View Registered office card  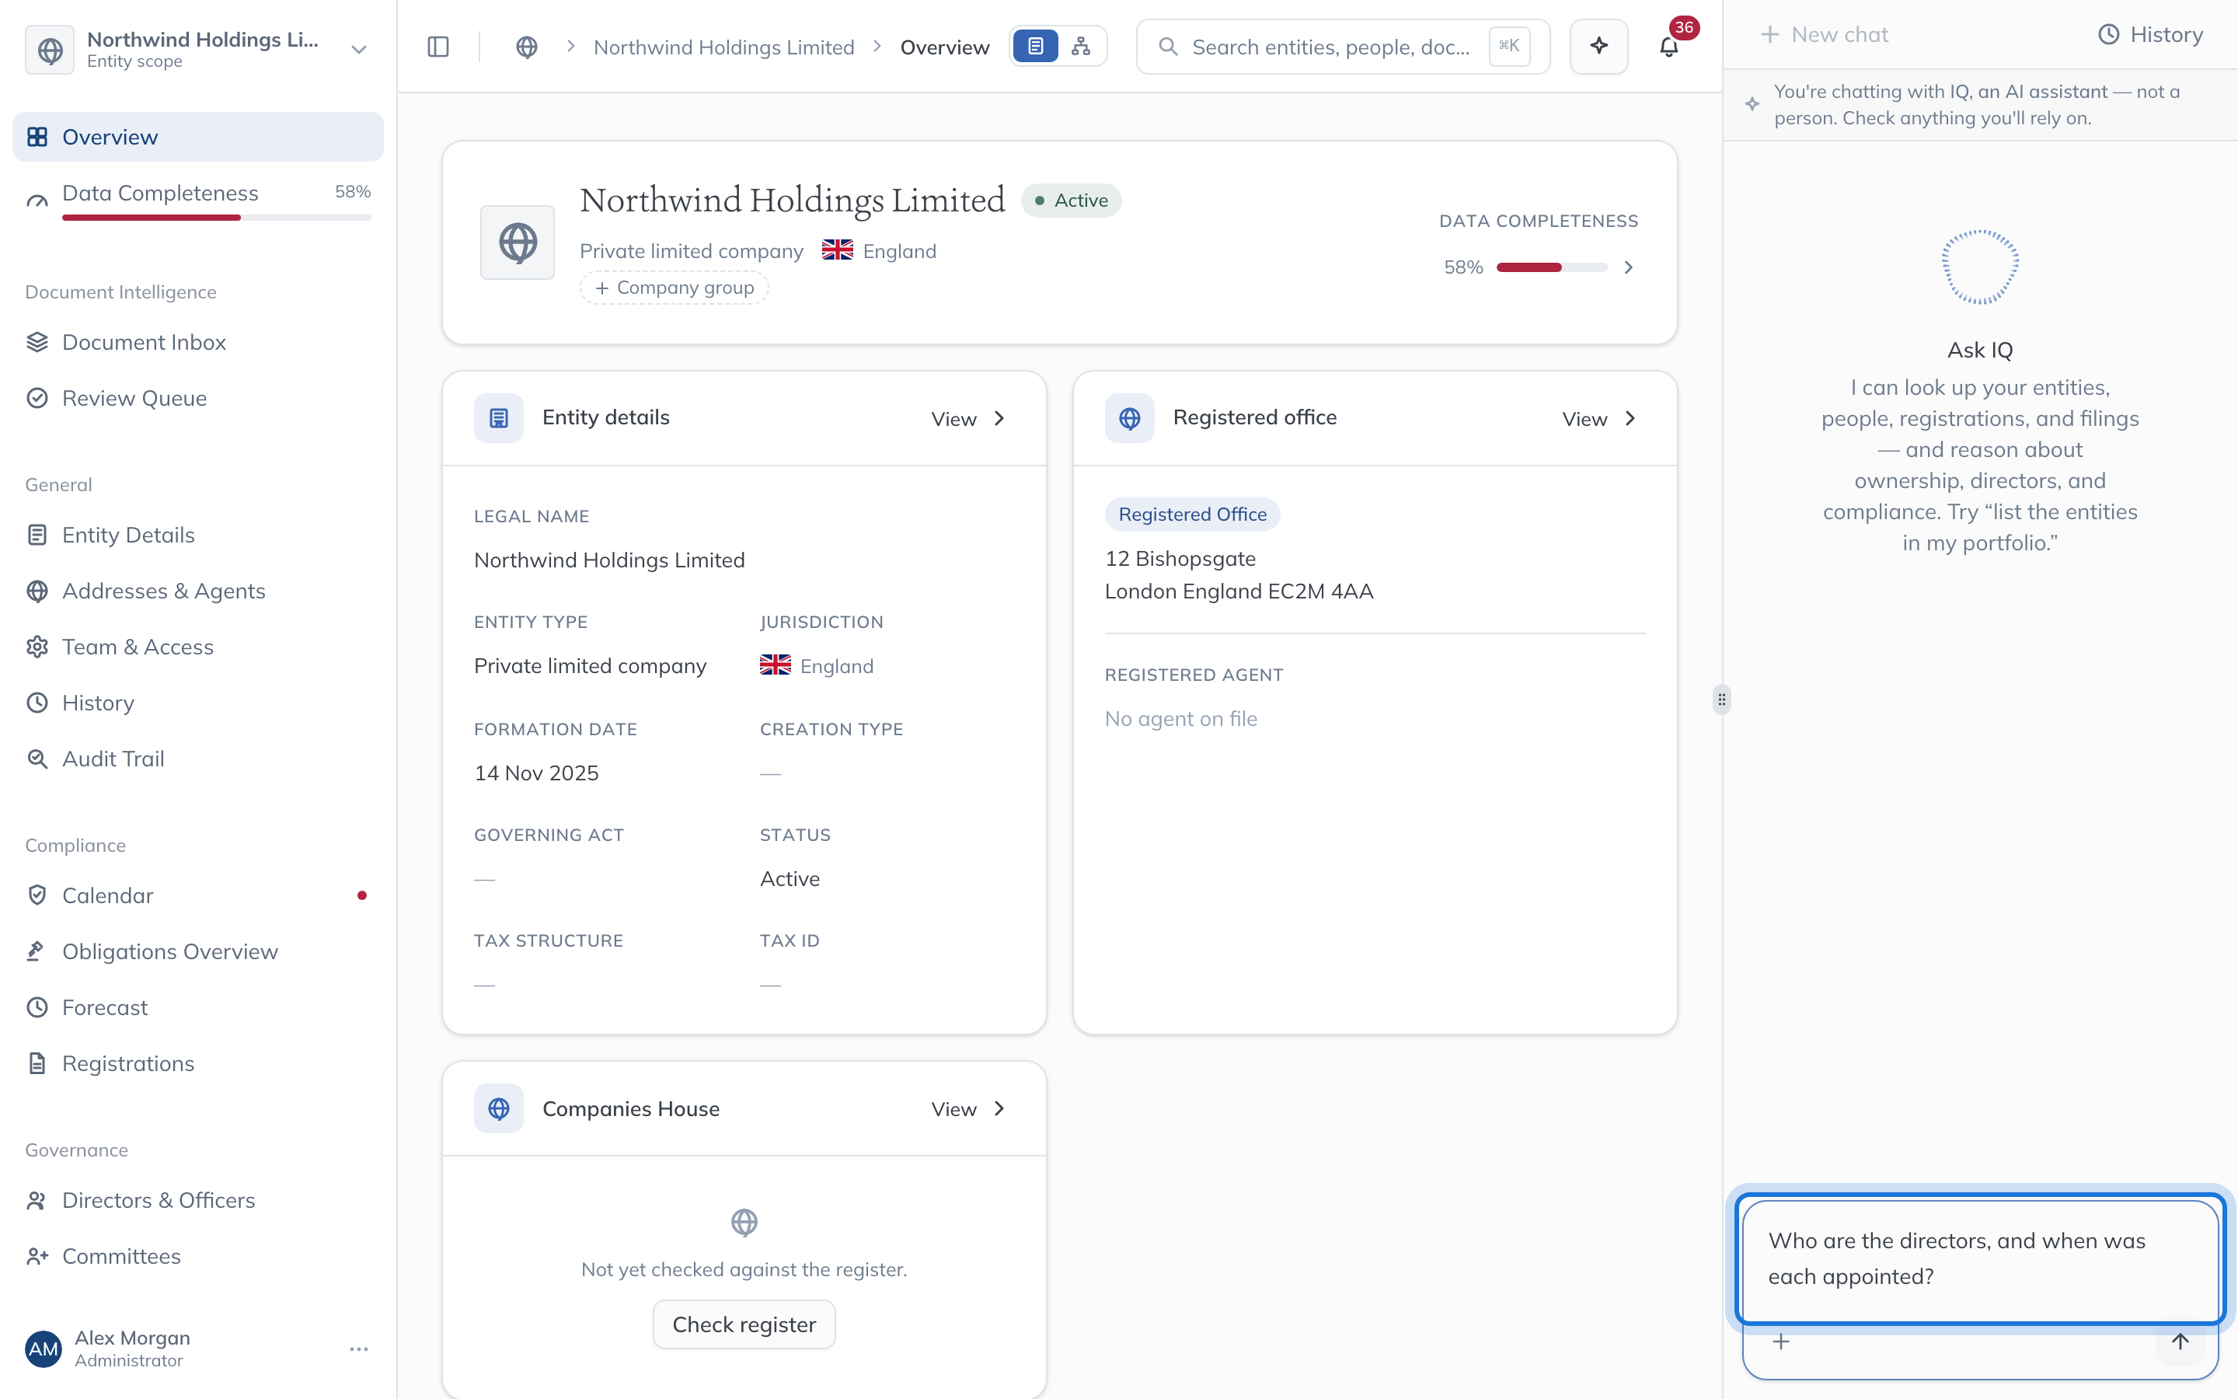tap(1598, 418)
